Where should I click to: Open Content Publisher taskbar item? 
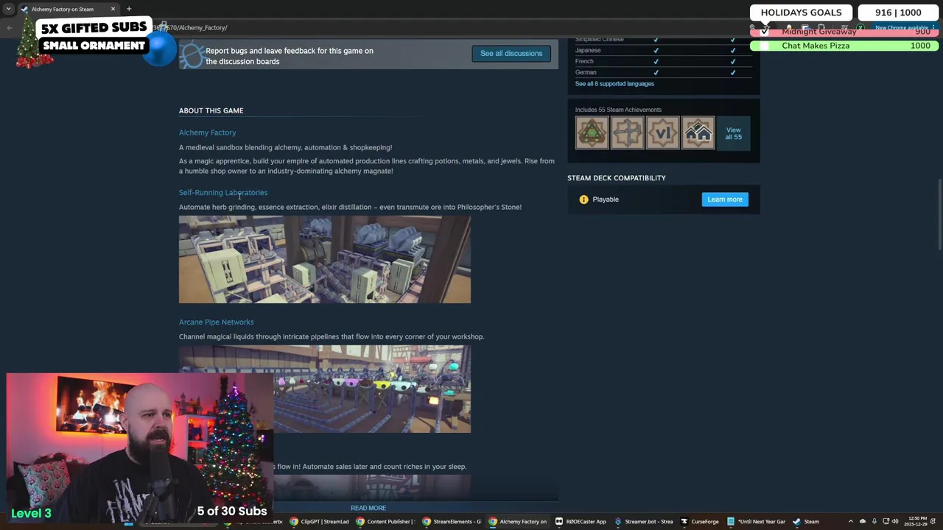tap(387, 522)
